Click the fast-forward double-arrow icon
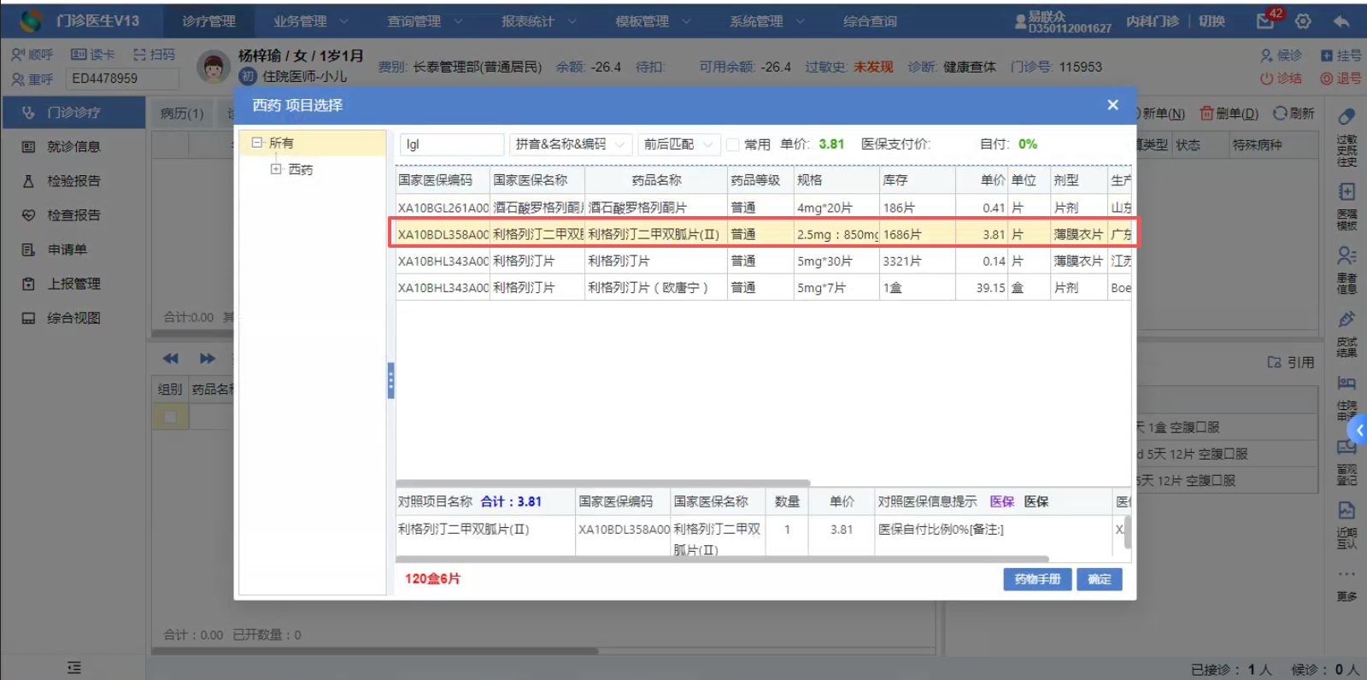This screenshot has height=680, width=1367. 208,359
